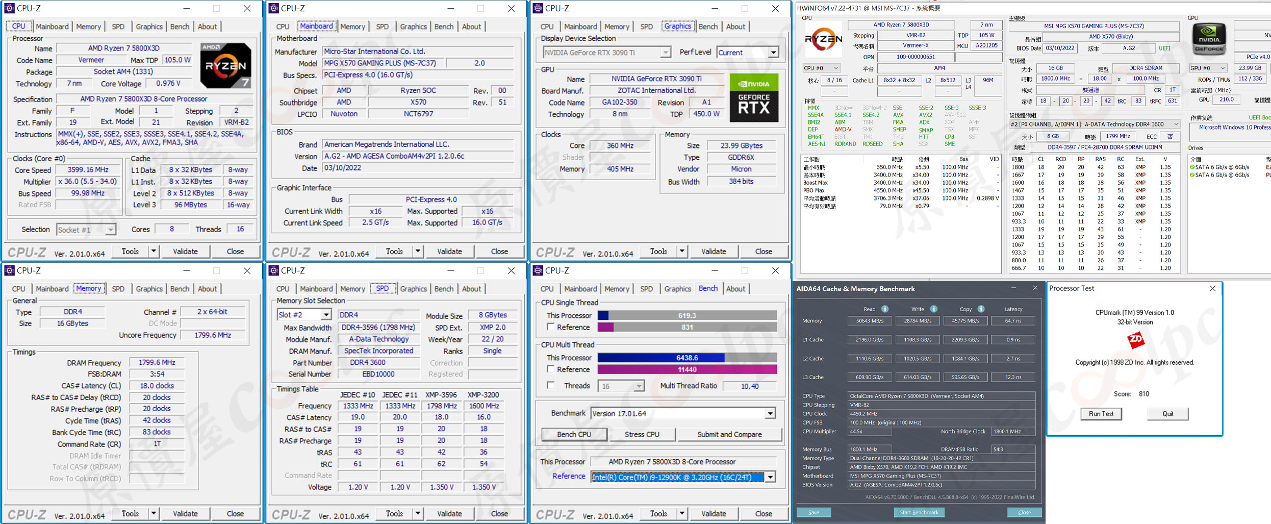The height and width of the screenshot is (524, 1271).
Task: Click multi-thread Reference 11440 bar
Action: 687,369
